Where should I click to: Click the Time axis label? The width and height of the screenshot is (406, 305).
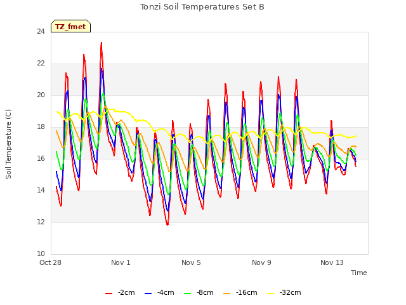[359, 273]
